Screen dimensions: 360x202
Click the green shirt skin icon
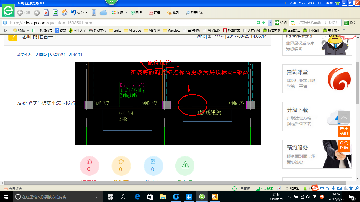pyautogui.click(x=338, y=3)
